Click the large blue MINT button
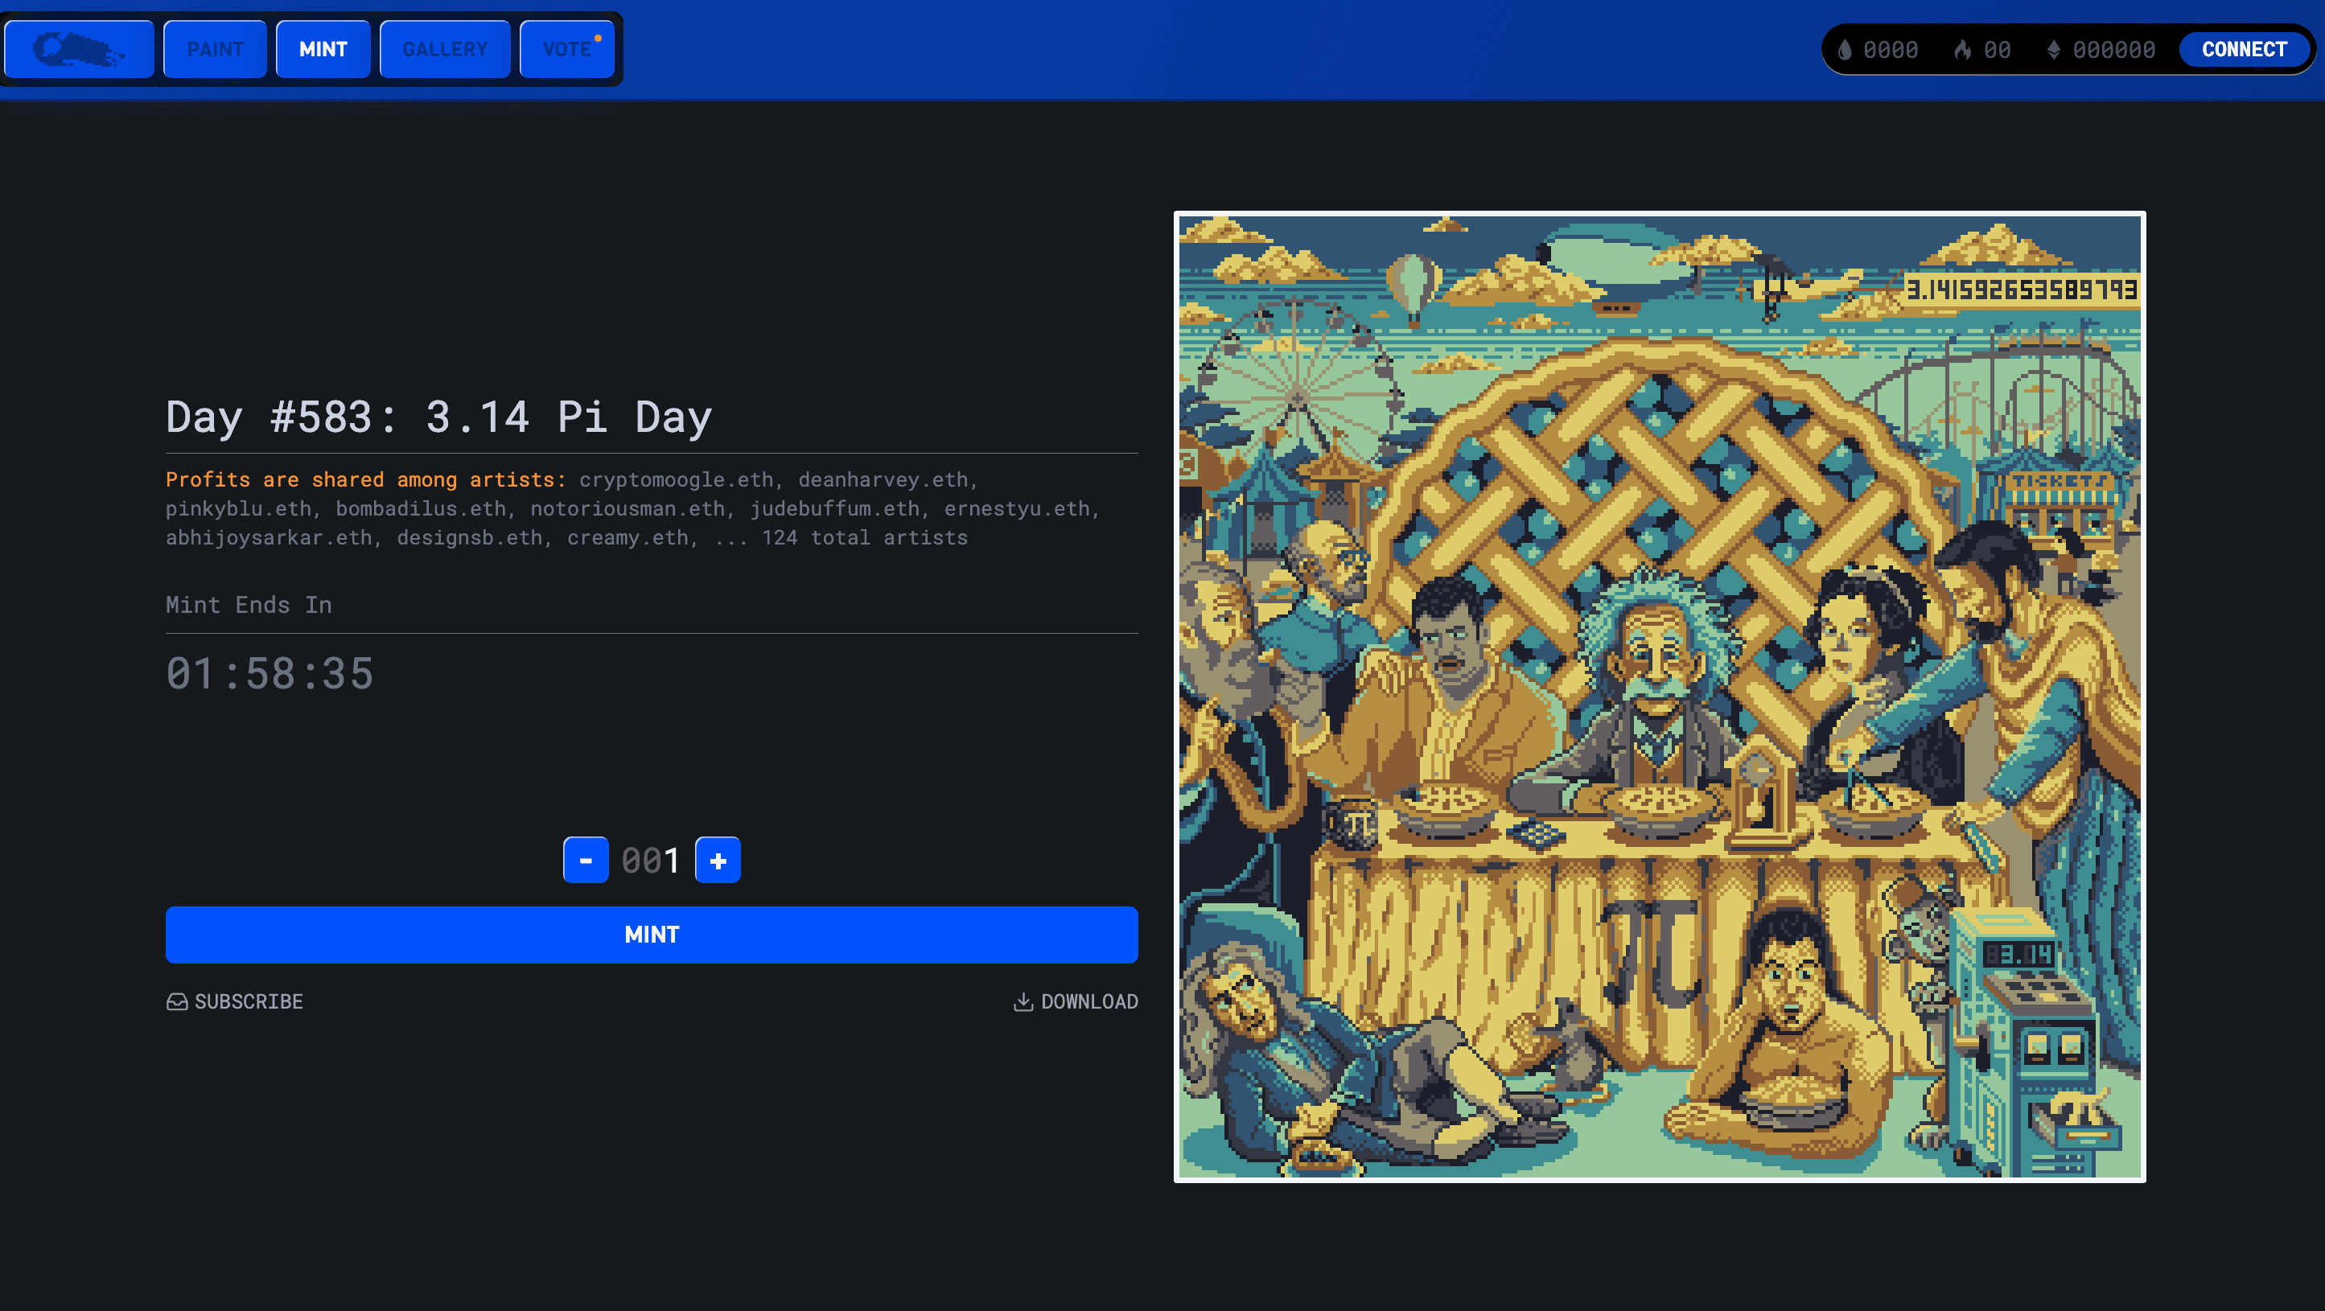The image size is (2325, 1311). (x=652, y=934)
